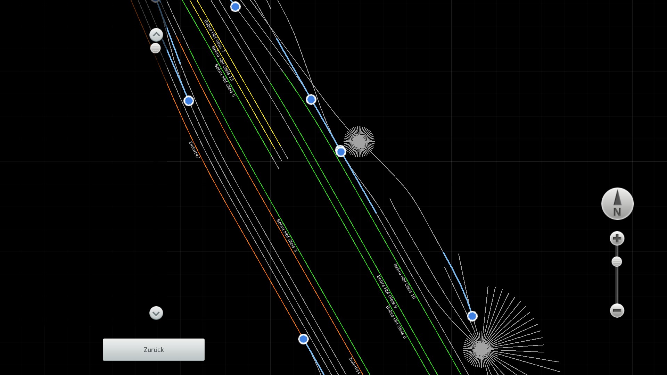The width and height of the screenshot is (667, 375).
Task: Select the Bebra Hbf Gleis 10 label
Action: tap(404, 281)
